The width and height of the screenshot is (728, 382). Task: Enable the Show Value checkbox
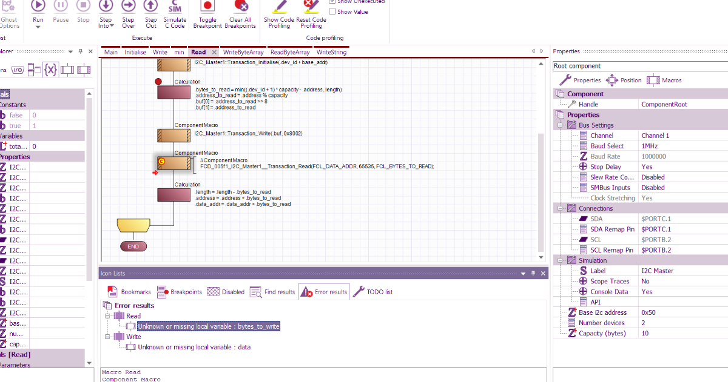[x=332, y=12]
